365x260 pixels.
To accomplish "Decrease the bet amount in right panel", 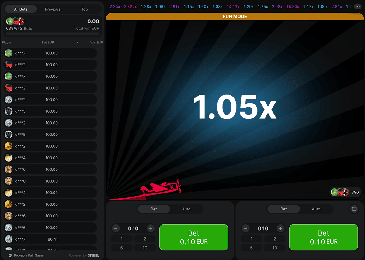I will (245, 228).
